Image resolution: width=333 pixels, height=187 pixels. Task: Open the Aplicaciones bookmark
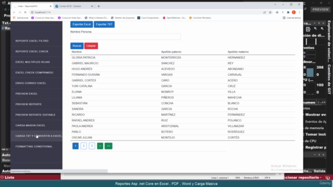point(21,18)
